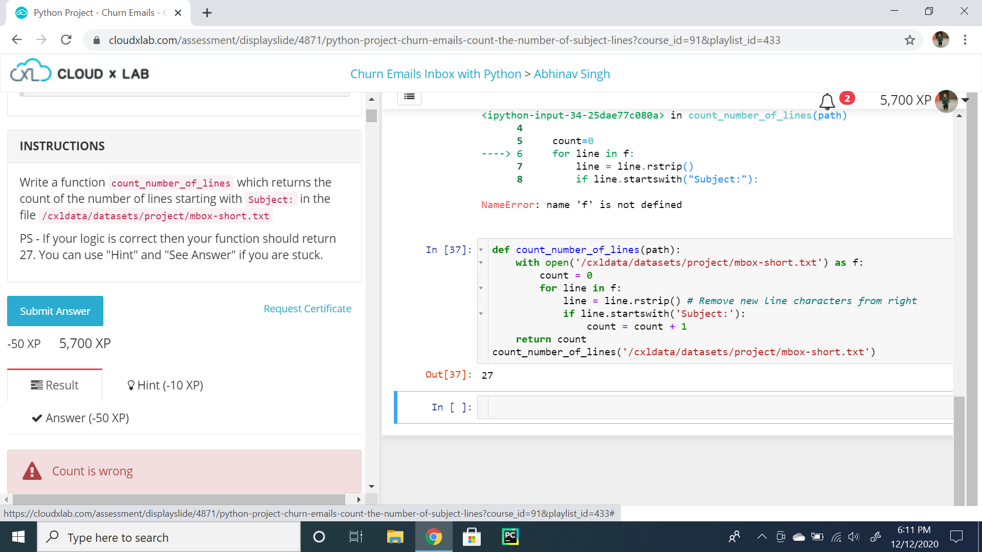Screen dimensions: 982x552
Task: Open the taskbar clock and date
Action: tap(914, 537)
